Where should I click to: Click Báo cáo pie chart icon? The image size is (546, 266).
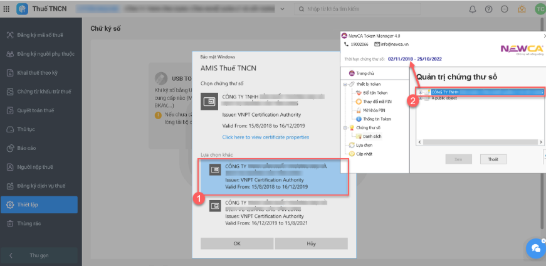click(10, 148)
